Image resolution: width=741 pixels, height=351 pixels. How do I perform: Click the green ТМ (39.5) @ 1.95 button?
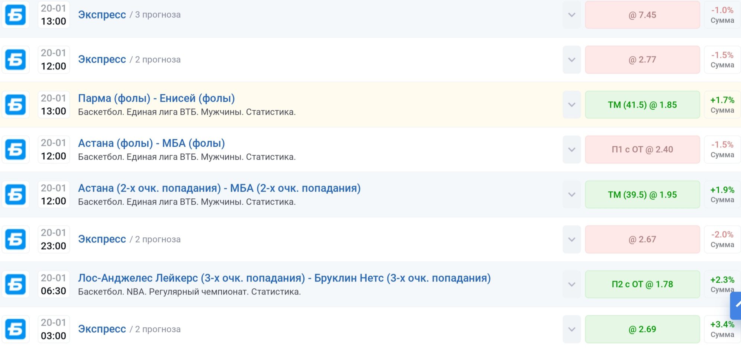coord(642,195)
